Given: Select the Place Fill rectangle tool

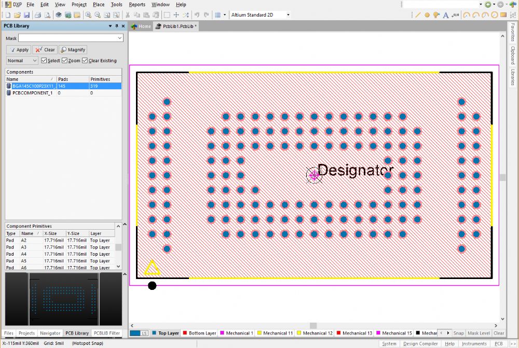Looking at the screenshot, I should coord(503,15).
